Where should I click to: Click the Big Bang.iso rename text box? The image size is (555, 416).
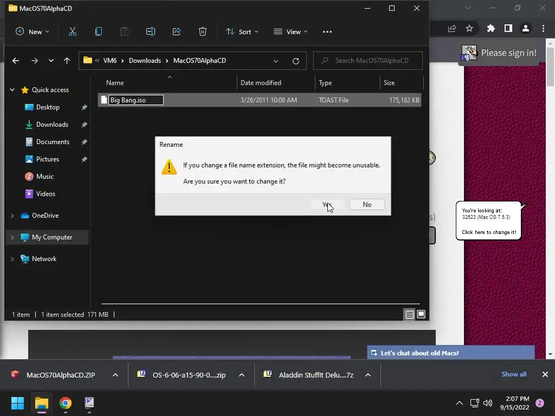(136, 100)
